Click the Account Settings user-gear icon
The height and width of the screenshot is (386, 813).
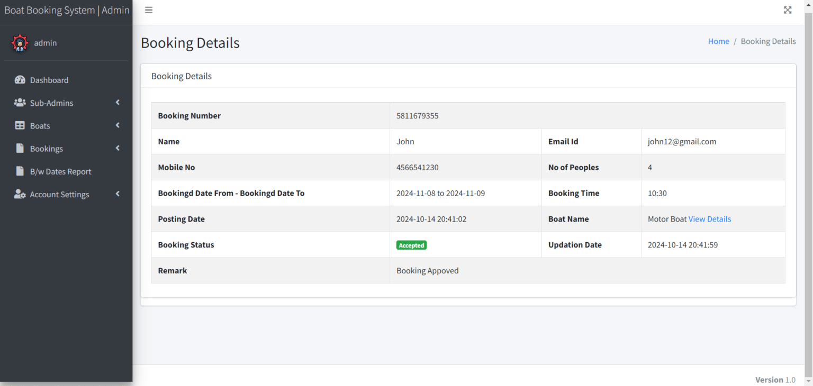tap(19, 194)
